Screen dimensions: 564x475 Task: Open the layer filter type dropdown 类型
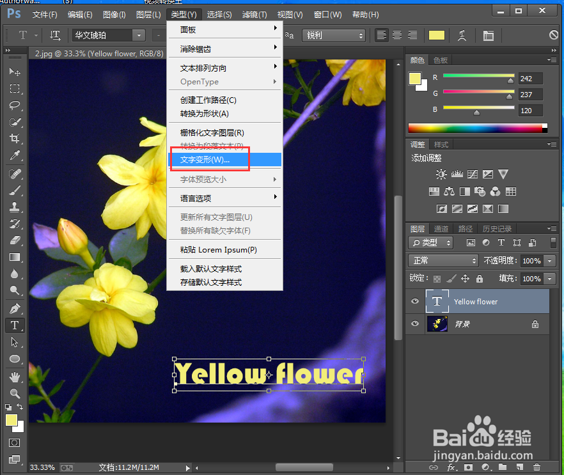pyautogui.click(x=430, y=243)
